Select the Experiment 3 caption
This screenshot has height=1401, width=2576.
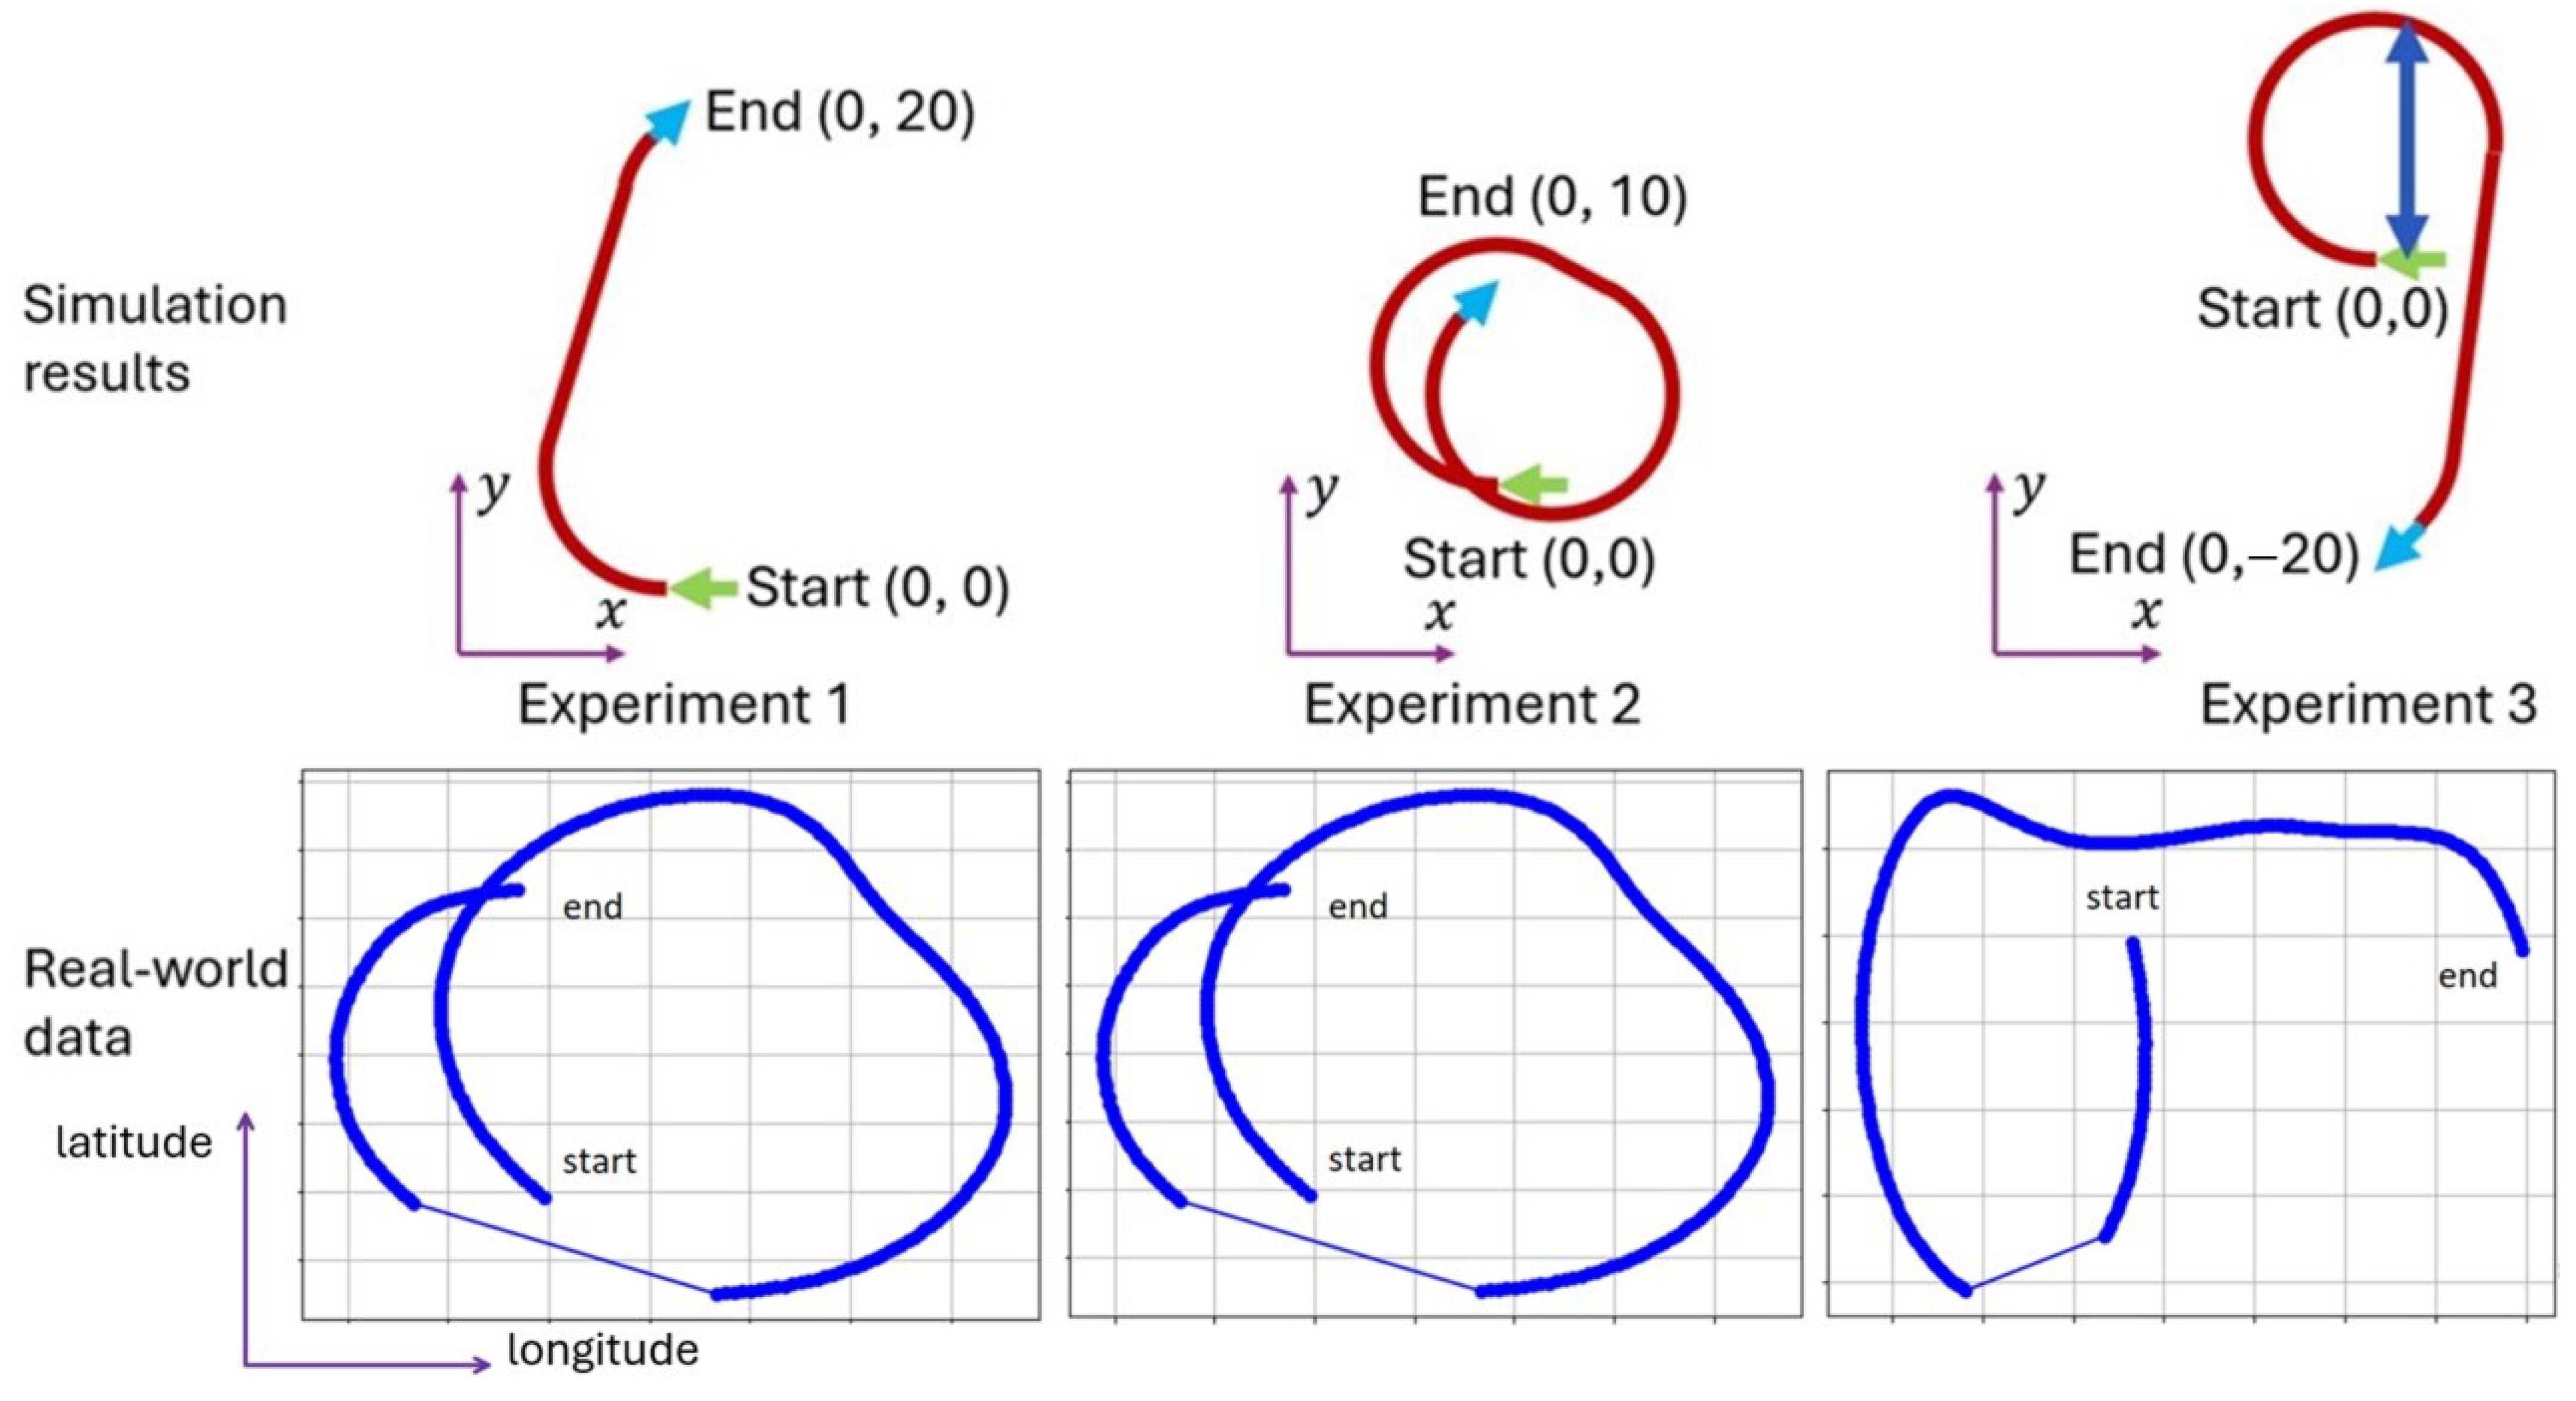pos(2368,704)
